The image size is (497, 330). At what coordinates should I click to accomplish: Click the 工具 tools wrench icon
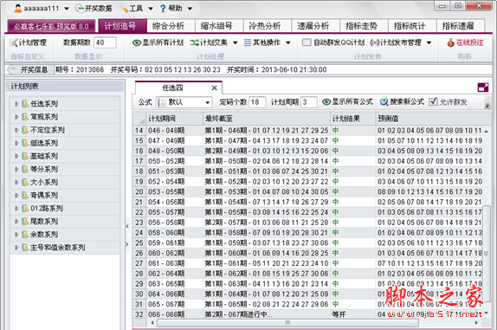(124, 9)
